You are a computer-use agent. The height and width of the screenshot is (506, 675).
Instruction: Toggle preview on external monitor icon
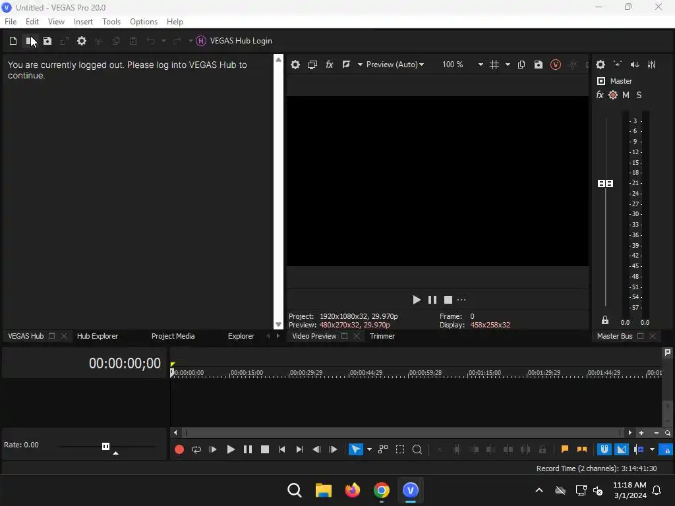click(x=312, y=65)
